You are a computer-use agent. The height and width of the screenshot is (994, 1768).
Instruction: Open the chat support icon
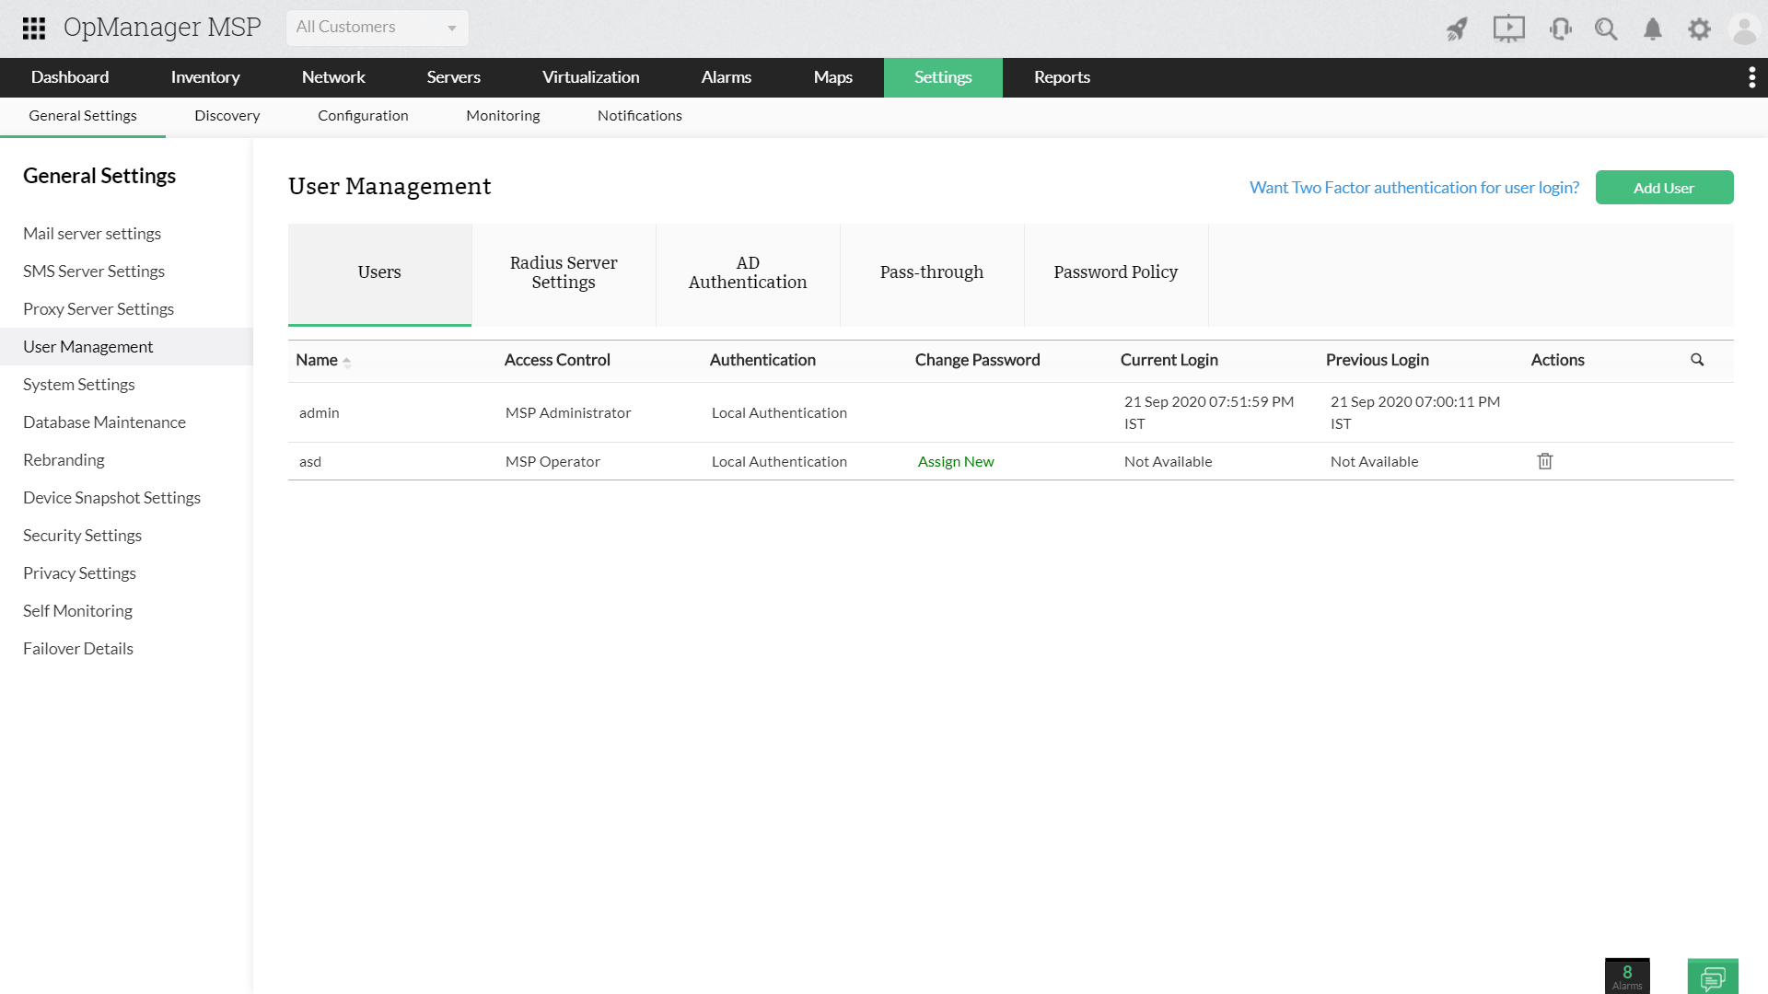click(x=1713, y=977)
